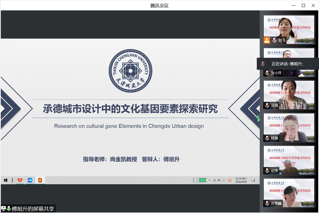Screen dimensions: 319x213
Task: Click the muted mic icon next to 刘飞
Action: pyautogui.click(x=274, y=40)
